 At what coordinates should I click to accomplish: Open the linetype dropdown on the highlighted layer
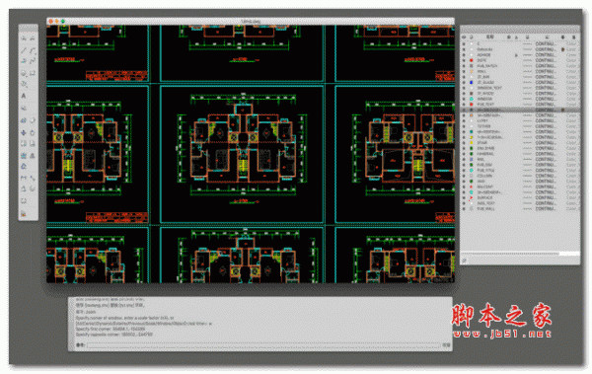(x=546, y=110)
